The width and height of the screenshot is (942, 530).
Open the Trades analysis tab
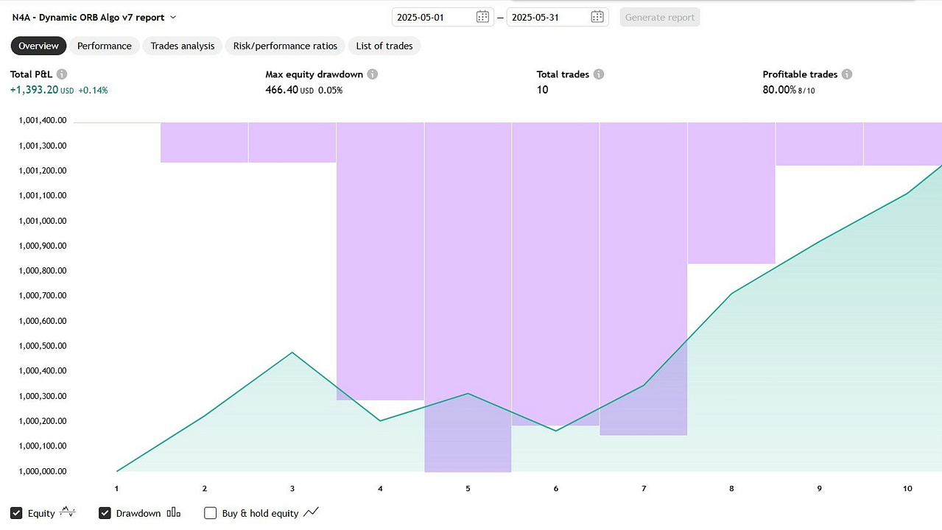click(x=183, y=46)
